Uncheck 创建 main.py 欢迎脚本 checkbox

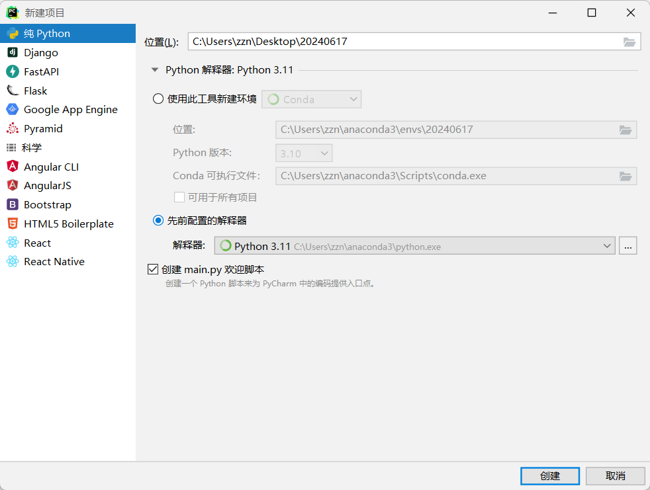point(153,269)
